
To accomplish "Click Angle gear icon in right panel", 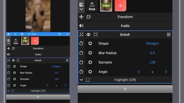I will click(x=90, y=72).
